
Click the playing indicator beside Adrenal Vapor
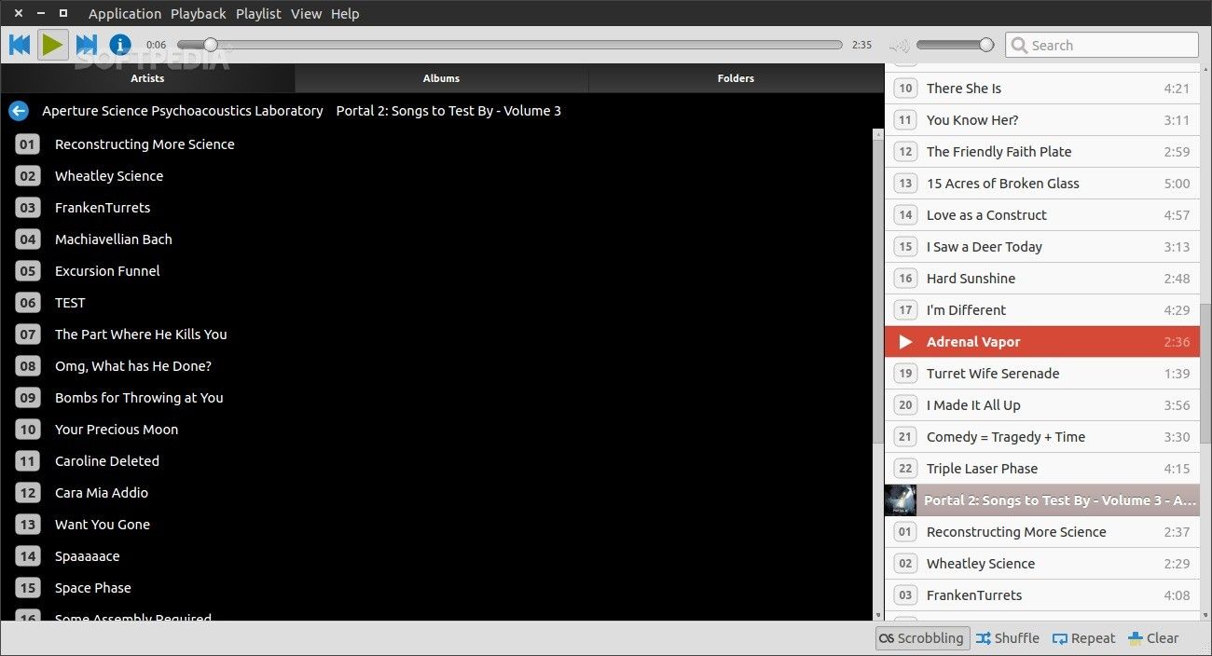tap(904, 342)
